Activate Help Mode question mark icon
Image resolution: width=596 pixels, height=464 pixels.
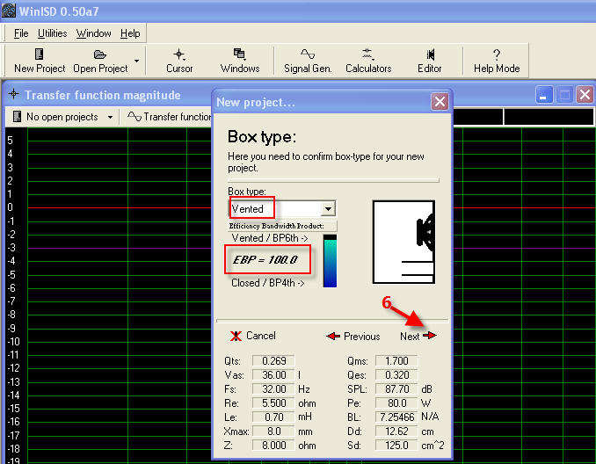click(x=497, y=54)
